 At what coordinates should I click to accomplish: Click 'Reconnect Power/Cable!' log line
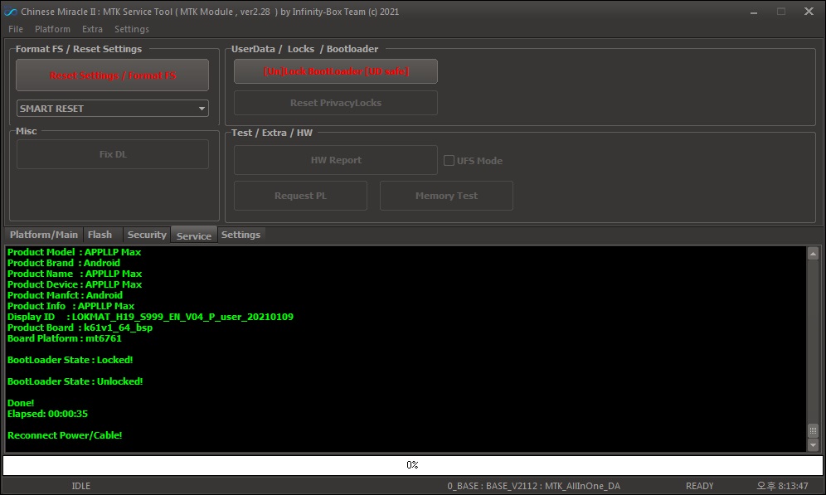click(64, 435)
